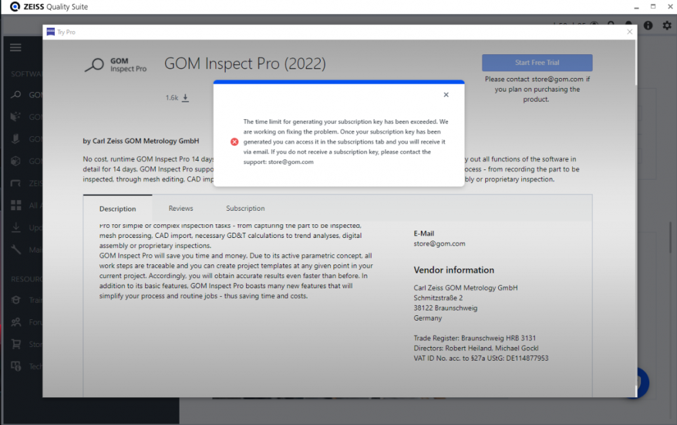This screenshot has height=425, width=677.
Task: Open the All Apps grid icon
Action: click(16, 205)
